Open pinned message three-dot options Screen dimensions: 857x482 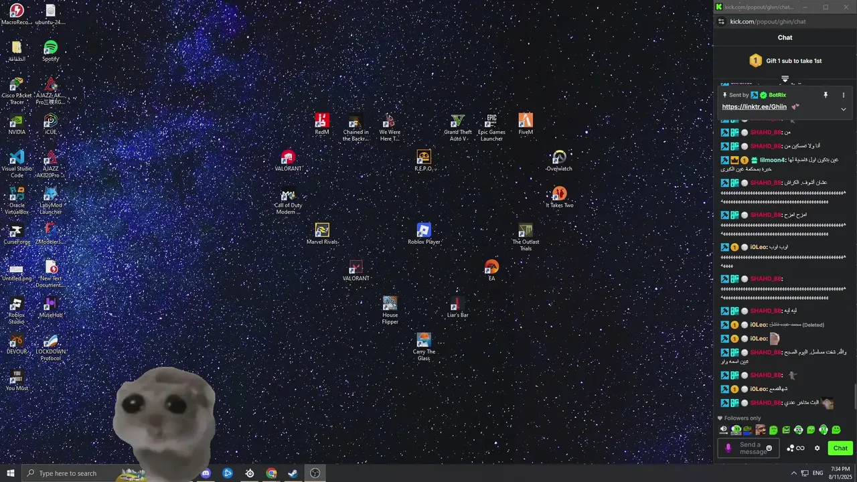point(843,95)
